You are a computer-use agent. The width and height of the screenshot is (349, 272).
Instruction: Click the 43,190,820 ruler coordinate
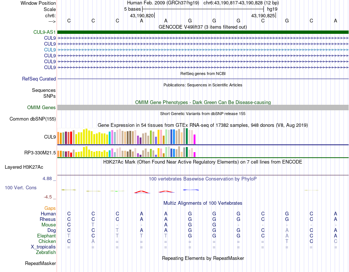(x=142, y=15)
